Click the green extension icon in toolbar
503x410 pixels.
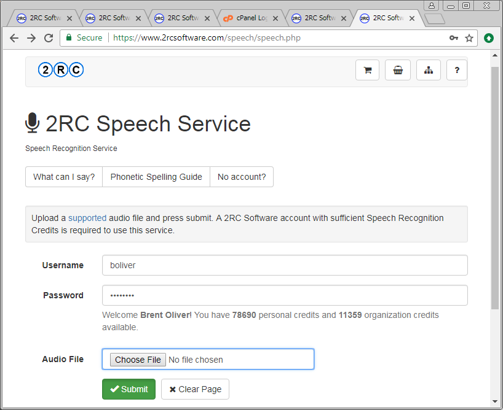pyautogui.click(x=489, y=38)
